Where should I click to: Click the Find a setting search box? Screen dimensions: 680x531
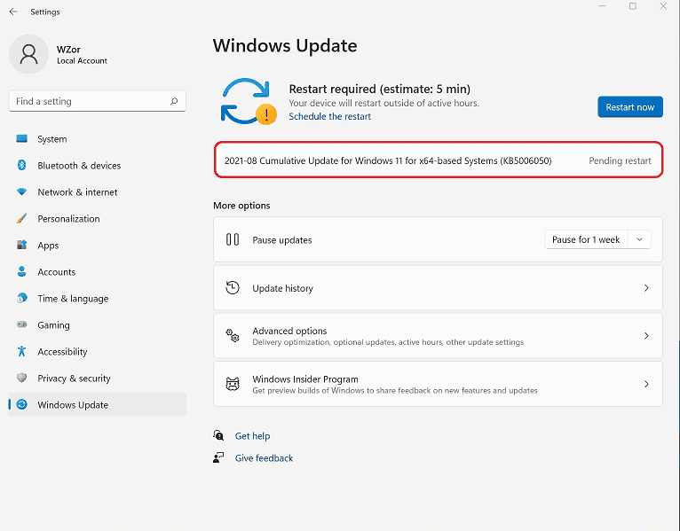point(97,101)
